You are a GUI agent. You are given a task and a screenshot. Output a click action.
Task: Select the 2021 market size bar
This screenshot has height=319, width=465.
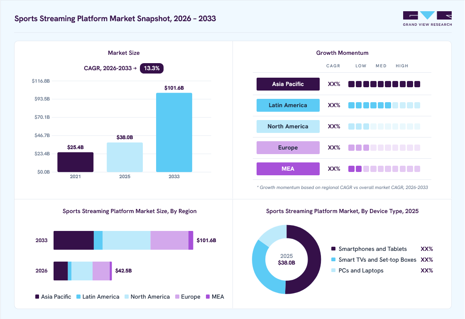(x=75, y=162)
